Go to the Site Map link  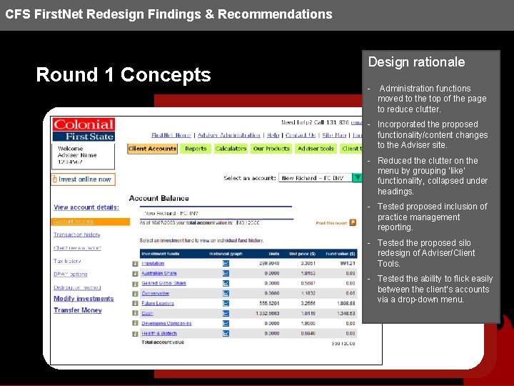point(334,135)
